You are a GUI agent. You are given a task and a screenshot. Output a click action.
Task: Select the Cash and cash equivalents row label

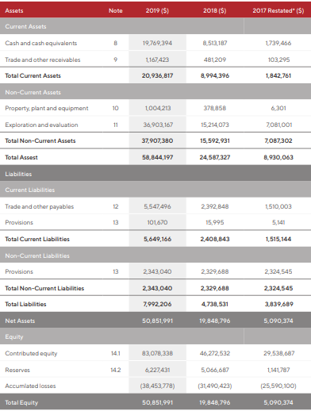point(41,43)
